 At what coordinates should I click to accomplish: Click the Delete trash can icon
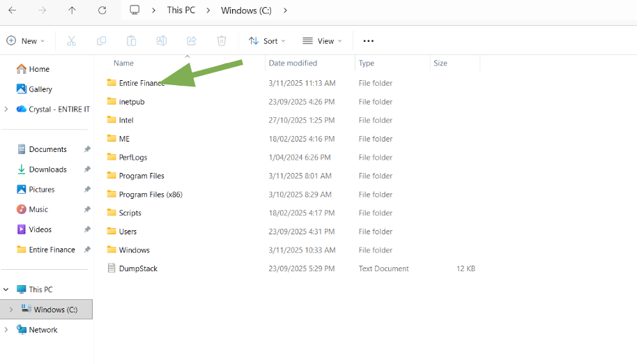coord(222,41)
